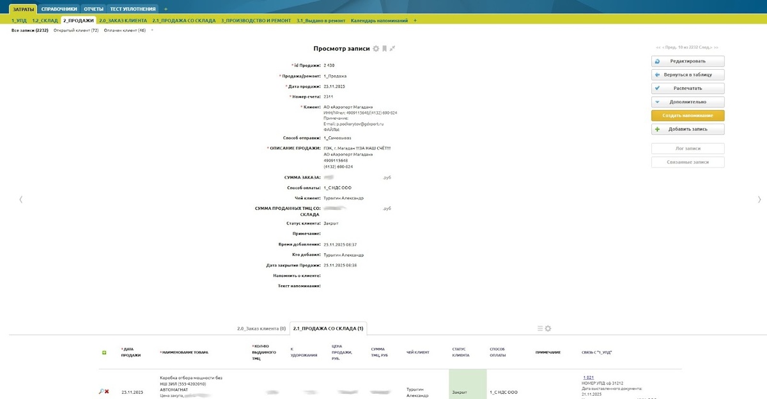
Task: Click Способ отправки value 1_Самовывоз
Action: 338,137
